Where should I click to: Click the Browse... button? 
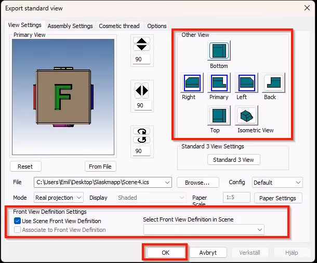click(x=197, y=183)
